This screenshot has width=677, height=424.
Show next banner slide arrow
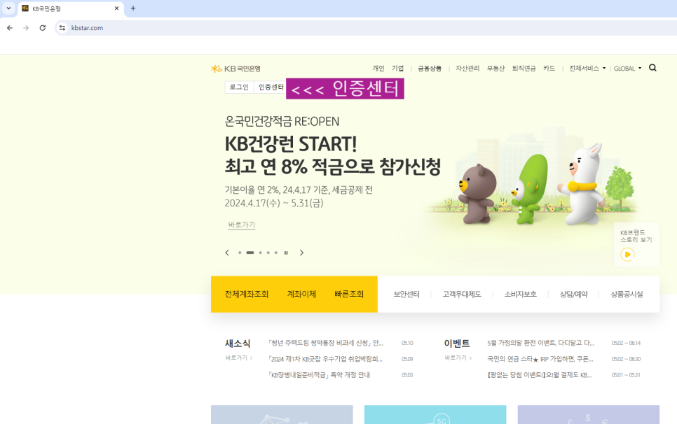click(301, 253)
